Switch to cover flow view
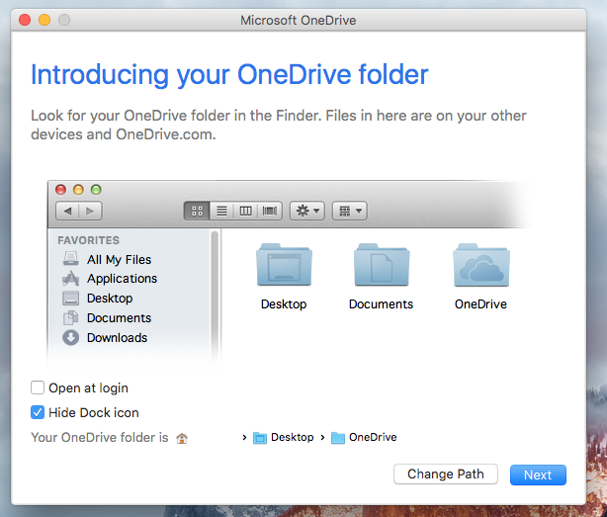 [x=270, y=211]
